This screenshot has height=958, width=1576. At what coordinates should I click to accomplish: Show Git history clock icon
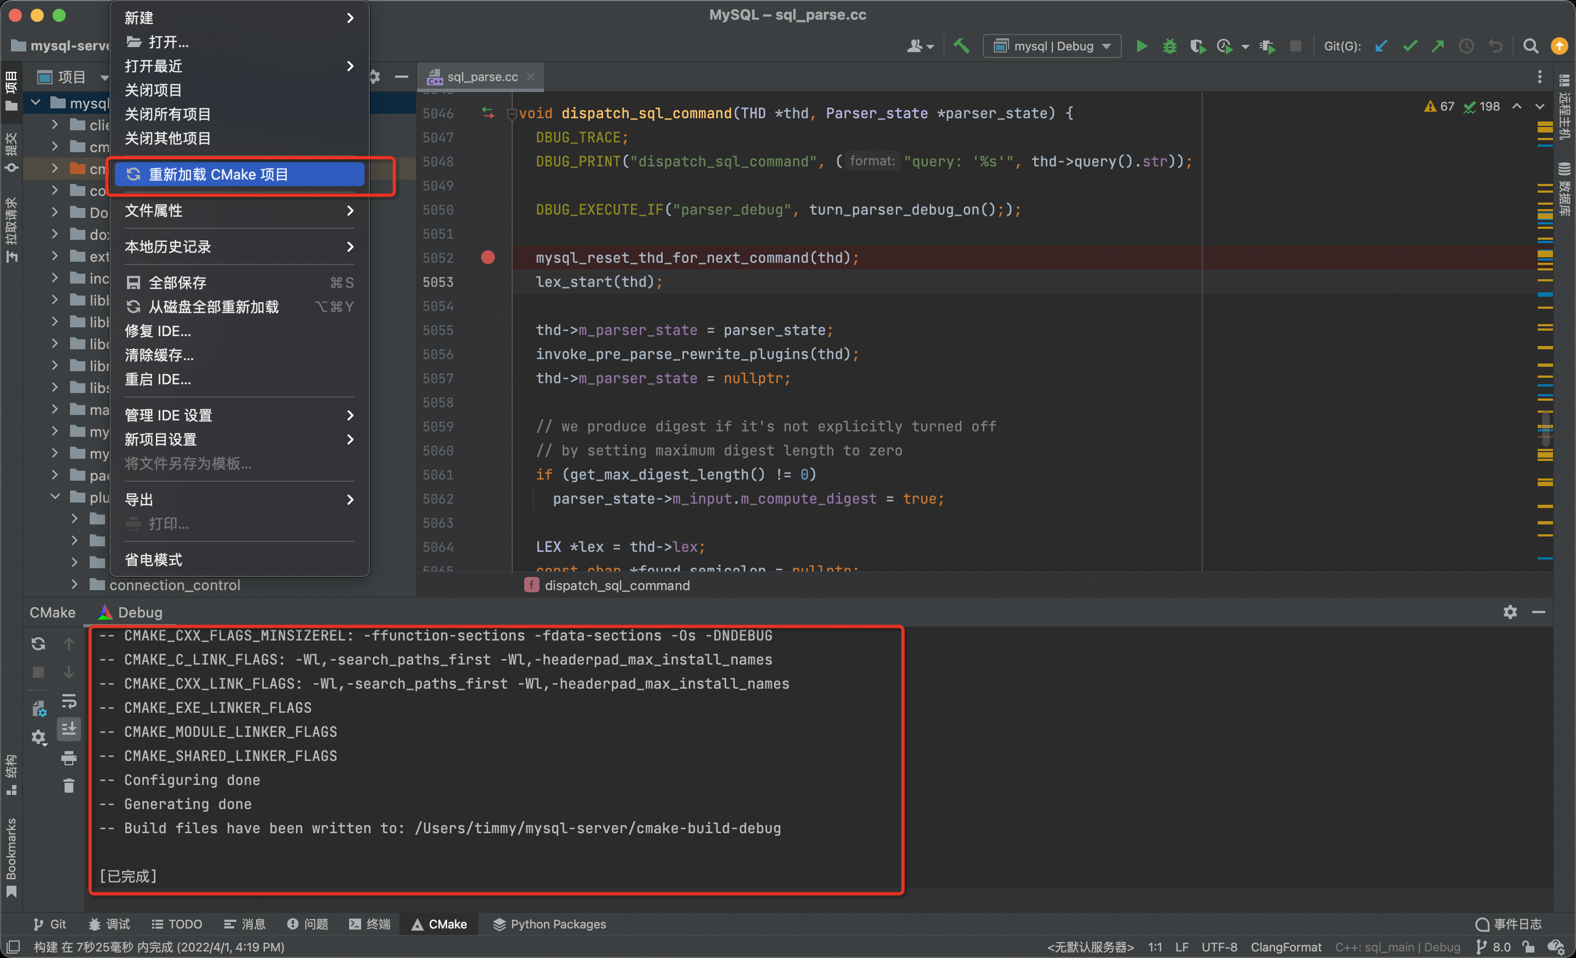(1467, 46)
